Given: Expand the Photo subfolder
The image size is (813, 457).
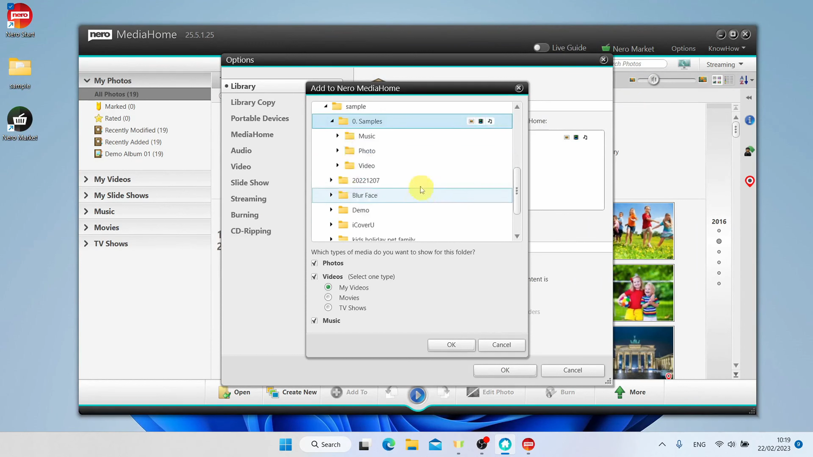Looking at the screenshot, I should 338,151.
